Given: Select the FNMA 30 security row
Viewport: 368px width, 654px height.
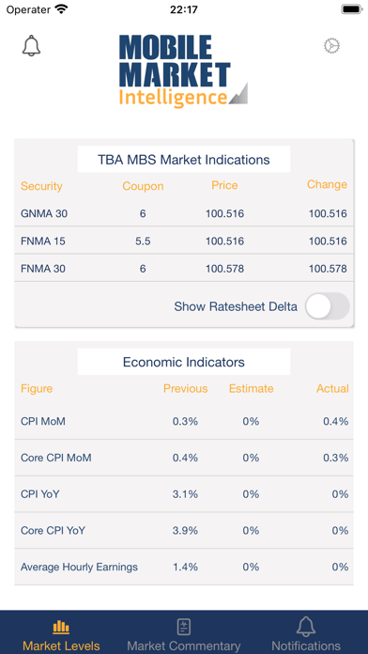Looking at the screenshot, I should tap(184, 268).
